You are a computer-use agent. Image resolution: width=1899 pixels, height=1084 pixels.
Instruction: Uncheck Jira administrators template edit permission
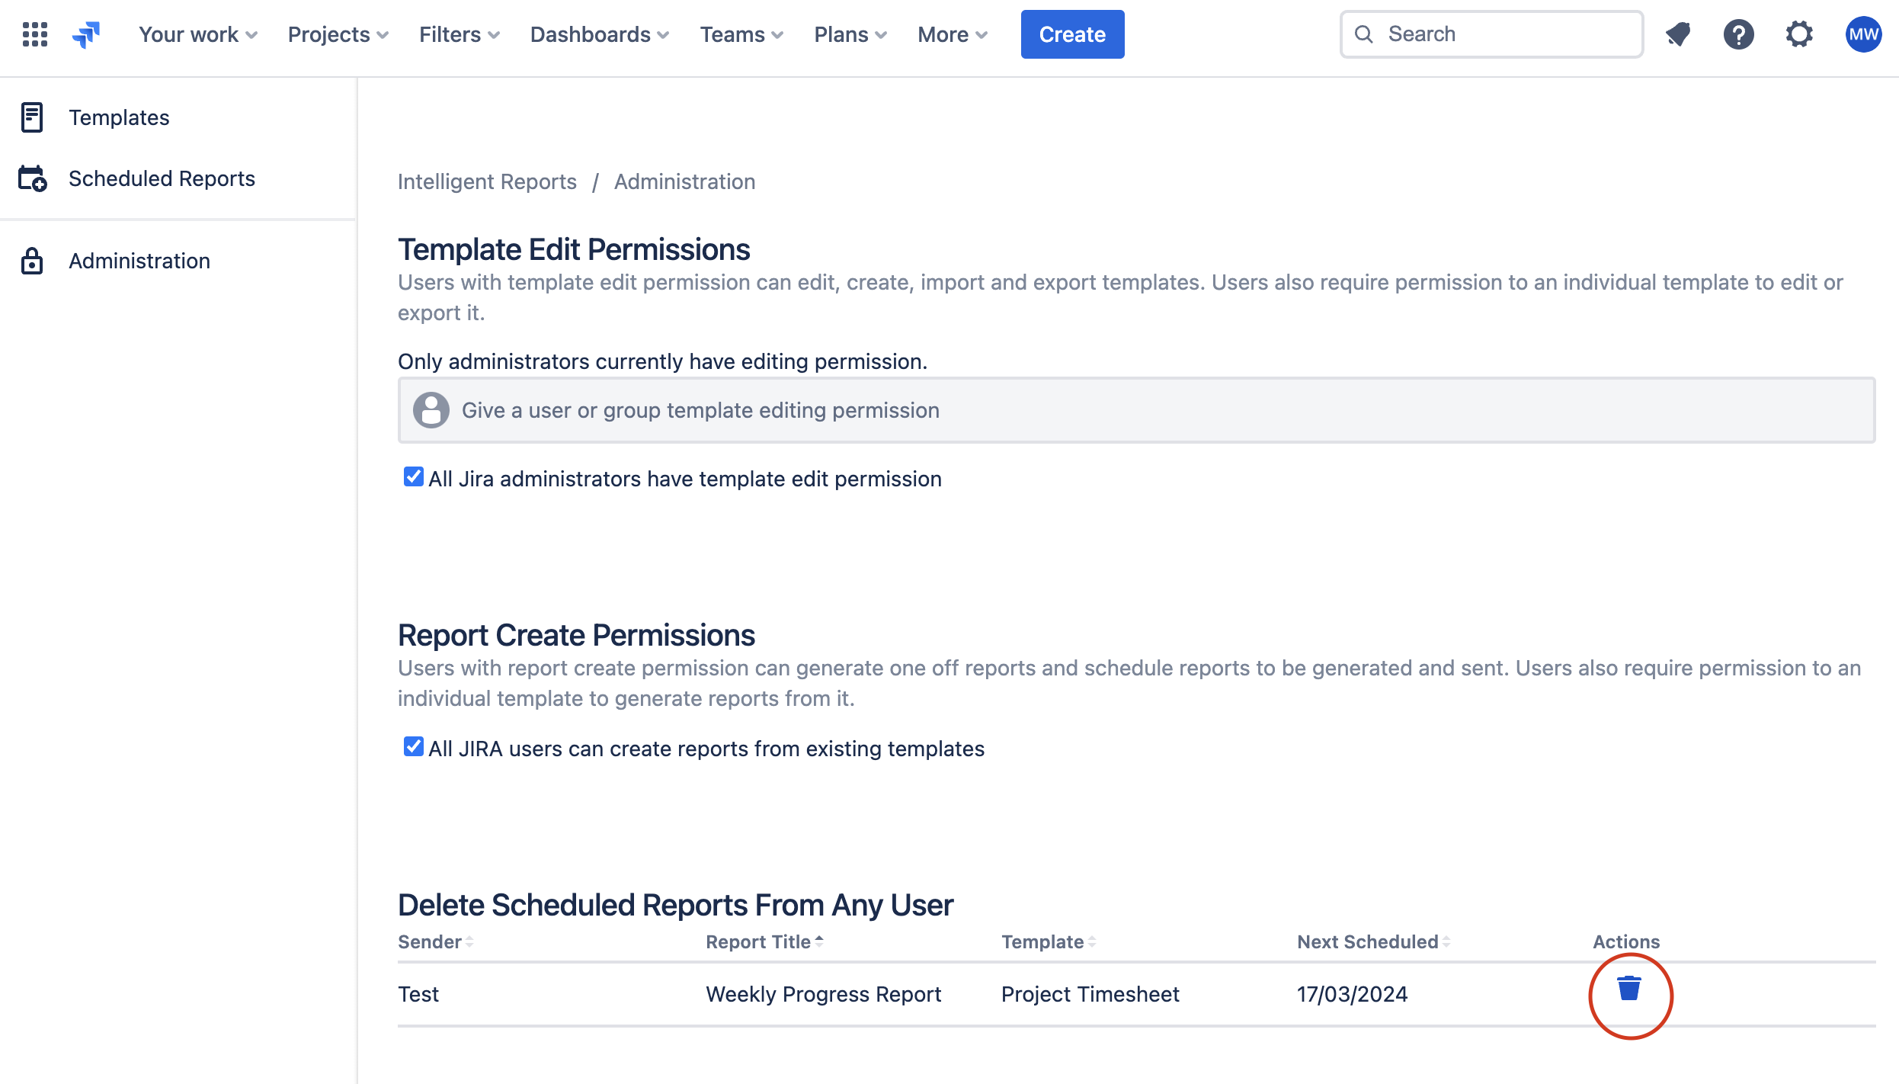412,477
